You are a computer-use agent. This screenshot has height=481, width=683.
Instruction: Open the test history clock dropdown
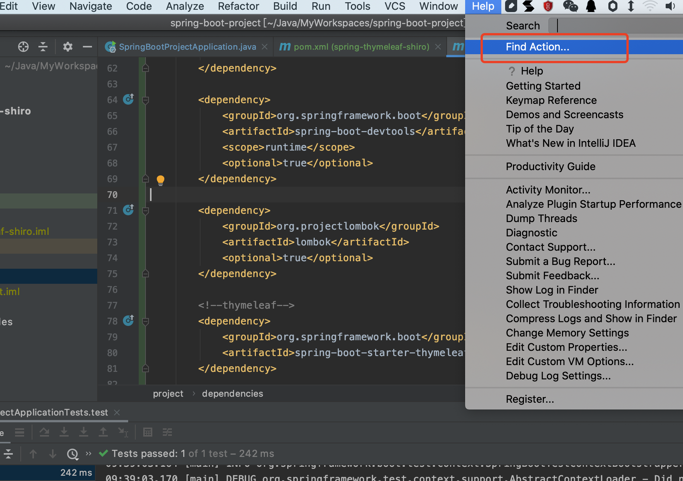click(73, 454)
